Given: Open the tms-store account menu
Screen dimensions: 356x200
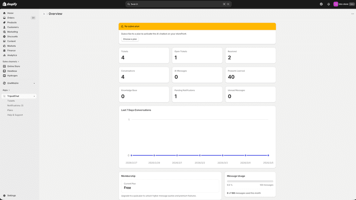Looking at the screenshot, I should click(x=344, y=4).
